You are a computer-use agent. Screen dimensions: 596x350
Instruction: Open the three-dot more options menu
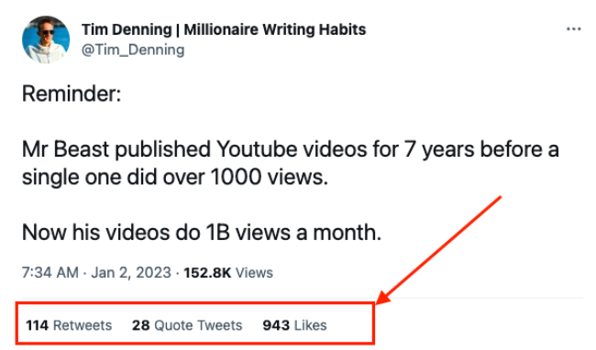[573, 28]
